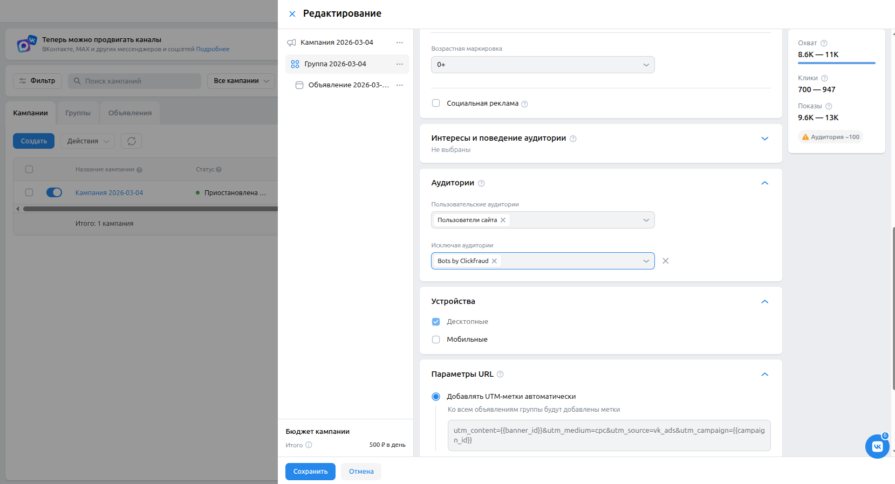Click the Сохранить button
Viewport: 895px width, 484px height.
310,472
